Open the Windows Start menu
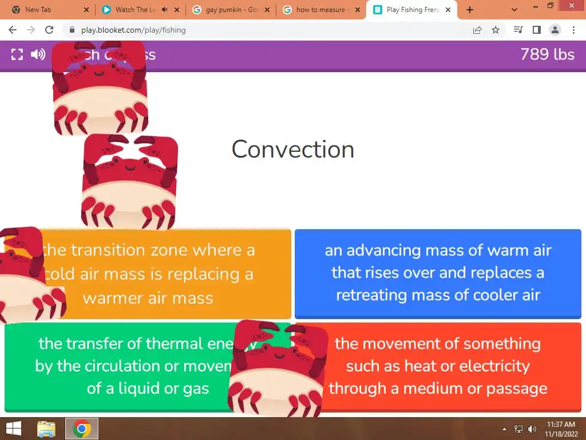This screenshot has height=440, width=586. click(x=14, y=429)
